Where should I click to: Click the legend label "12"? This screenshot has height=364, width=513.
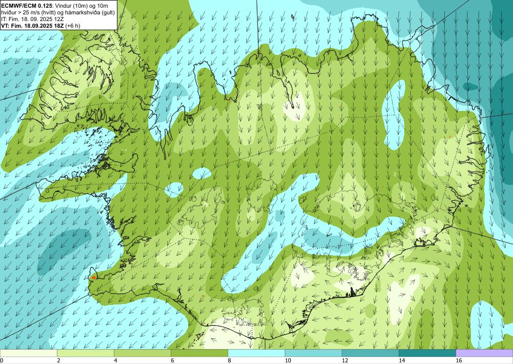coord(345,360)
